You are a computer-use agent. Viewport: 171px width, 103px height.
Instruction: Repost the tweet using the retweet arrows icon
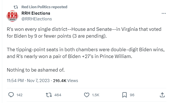pyautogui.click(x=49, y=95)
